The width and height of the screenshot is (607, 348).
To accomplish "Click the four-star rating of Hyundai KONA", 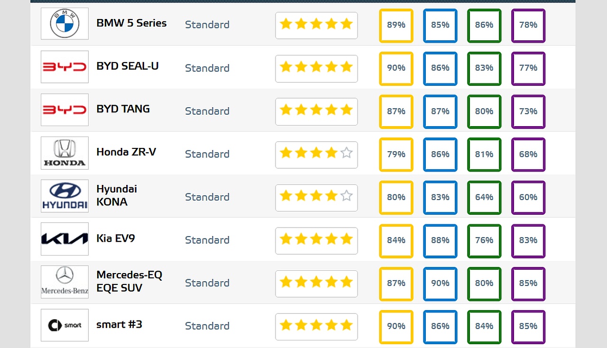I will click(x=316, y=196).
